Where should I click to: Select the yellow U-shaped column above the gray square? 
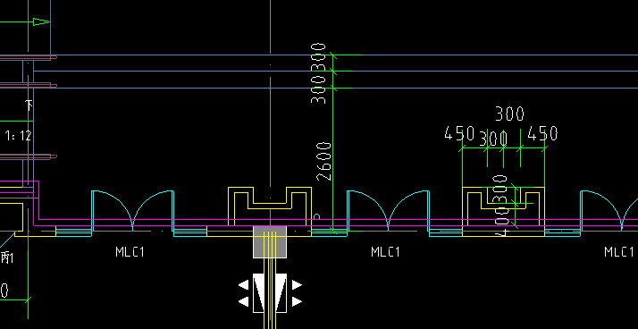pos(270,206)
